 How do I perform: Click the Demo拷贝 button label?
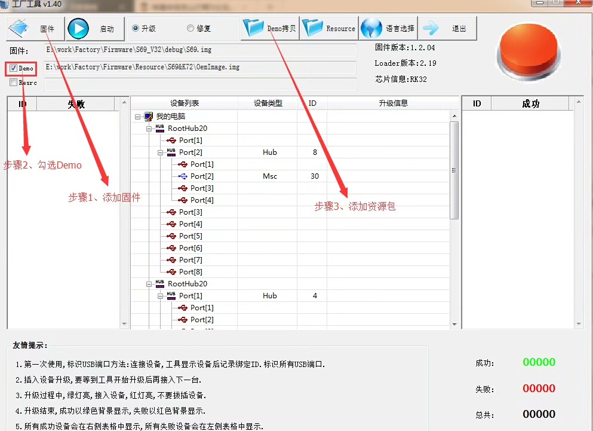click(x=281, y=29)
